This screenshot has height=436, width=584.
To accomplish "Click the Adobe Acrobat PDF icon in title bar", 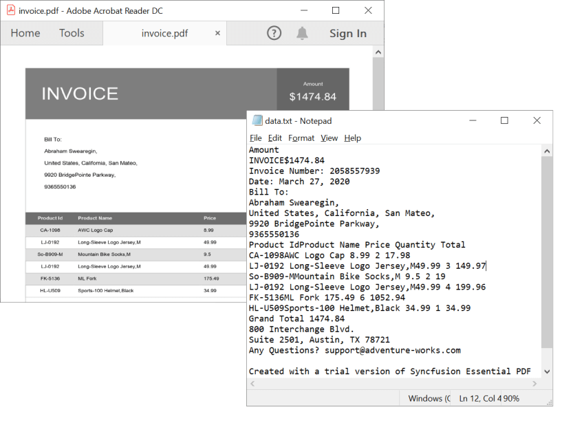I will [11, 10].
